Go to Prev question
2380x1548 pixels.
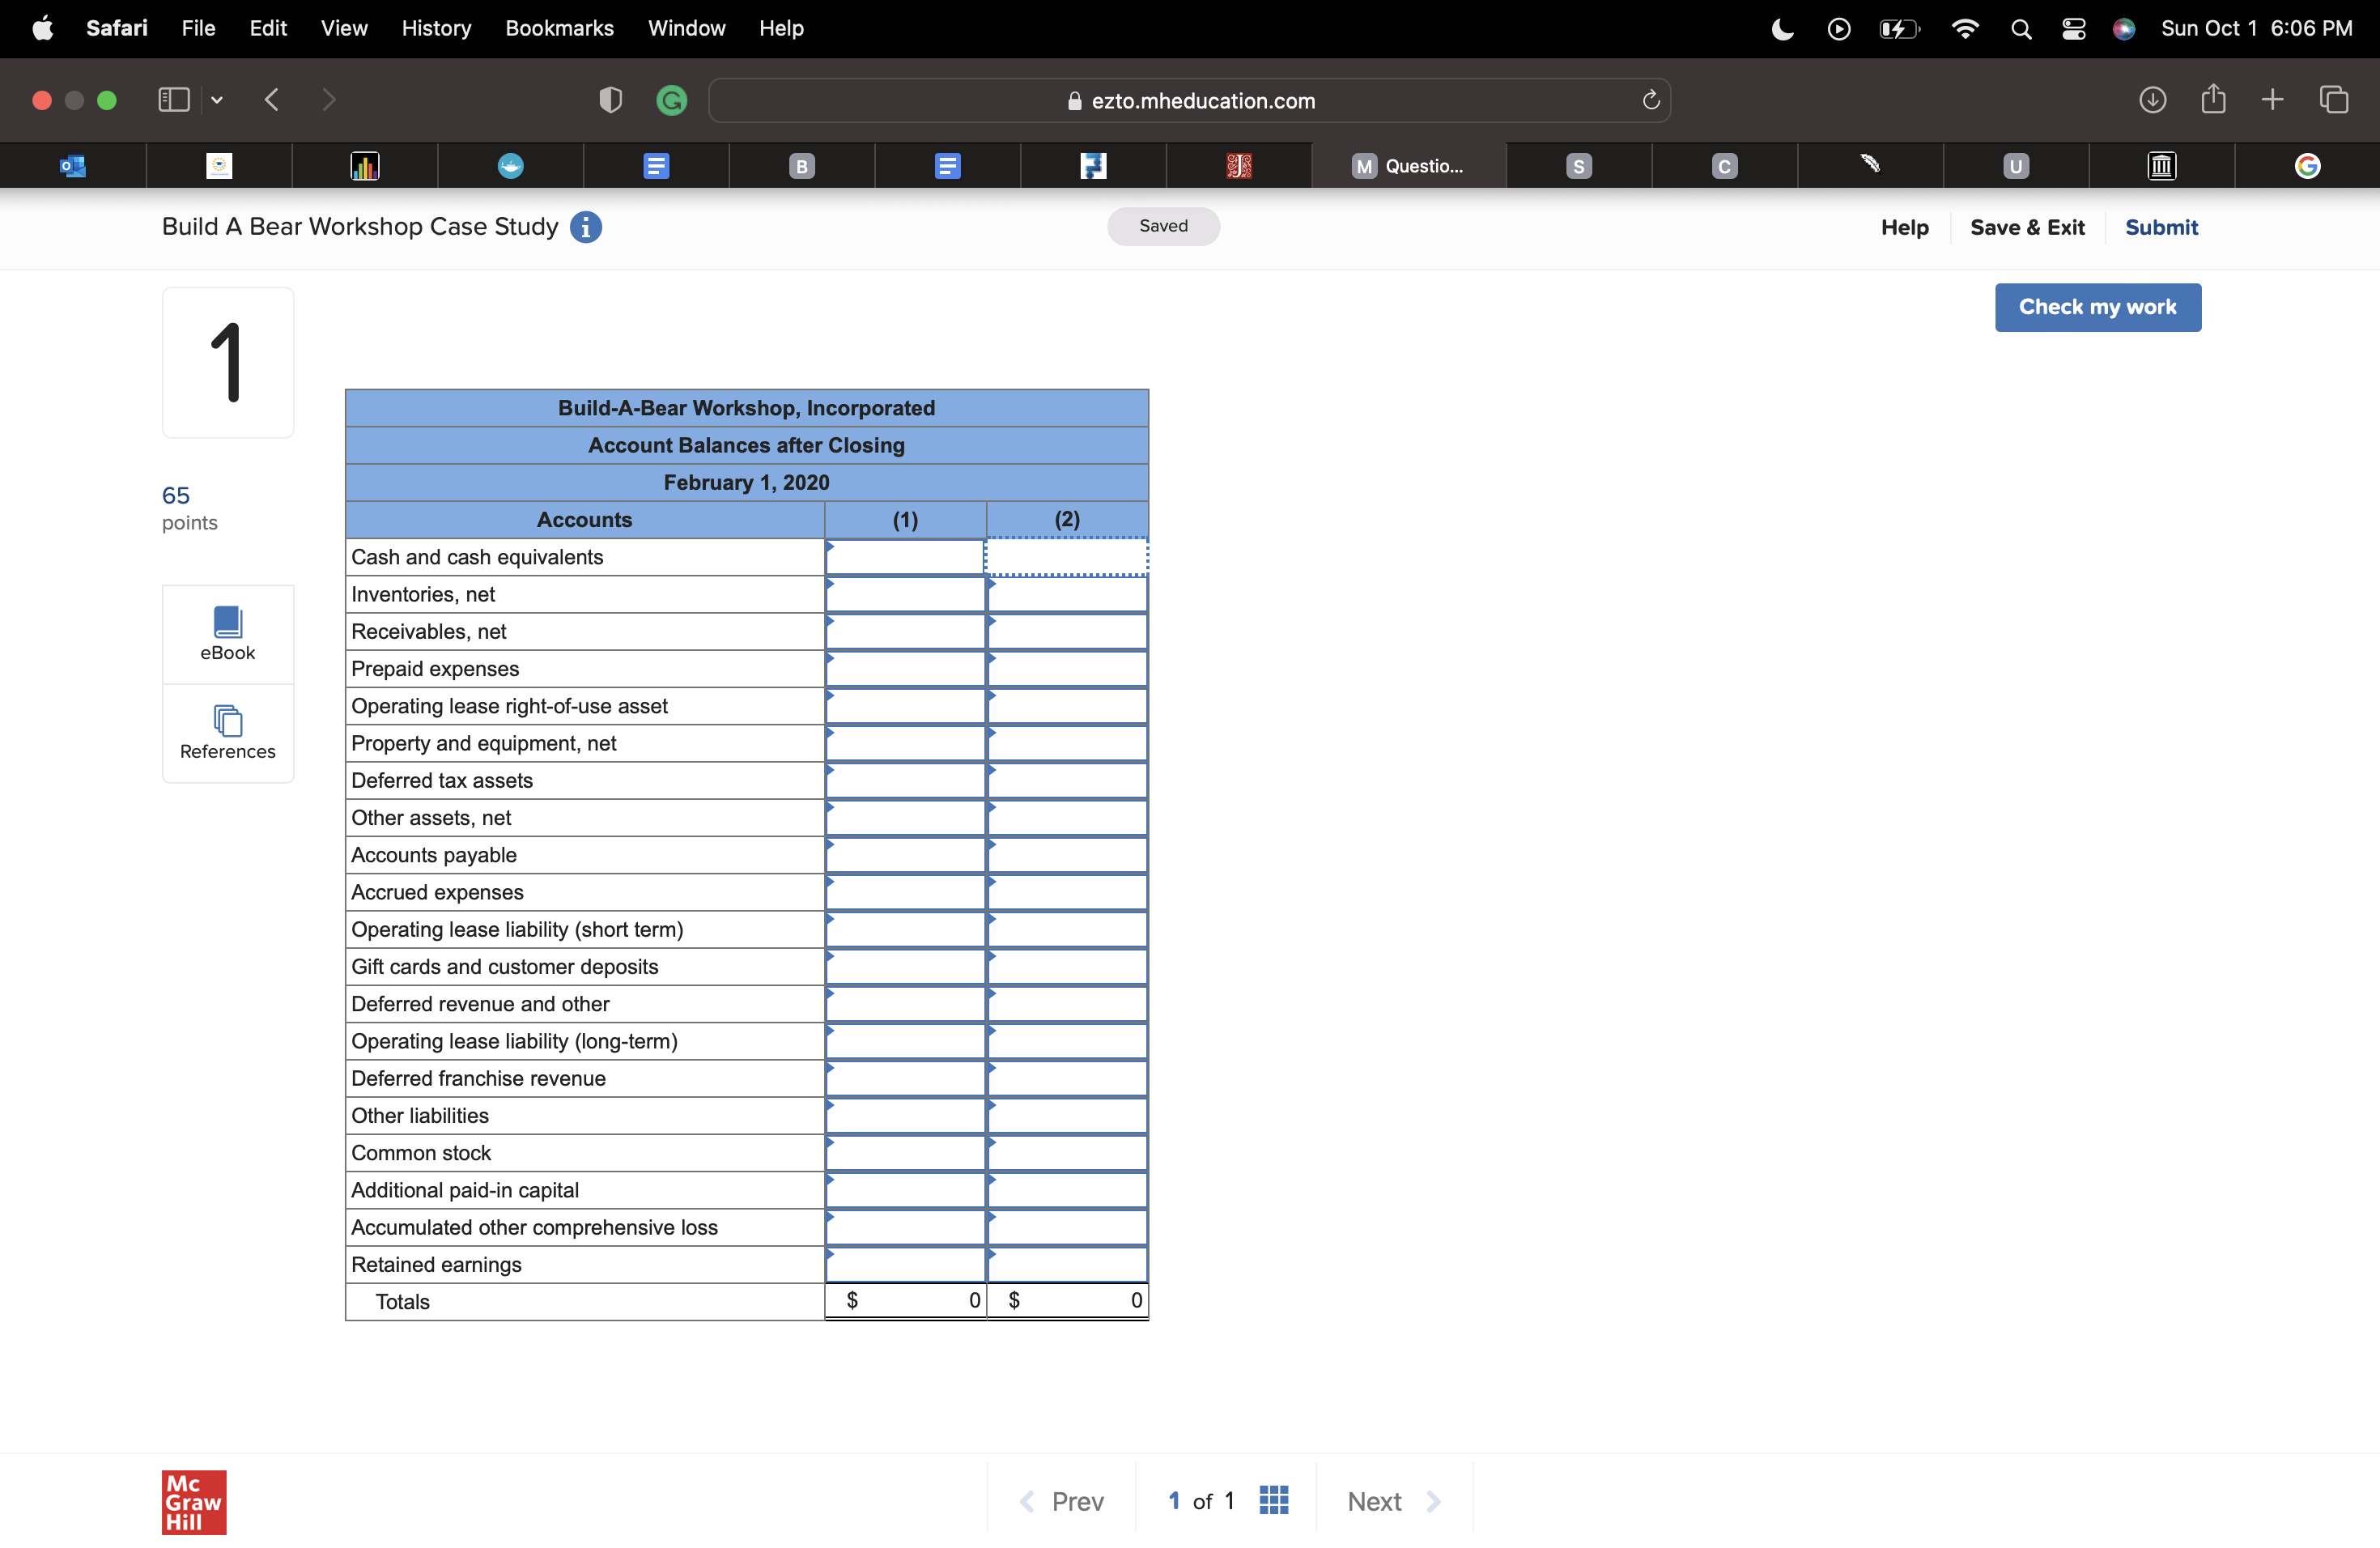1061,1501
